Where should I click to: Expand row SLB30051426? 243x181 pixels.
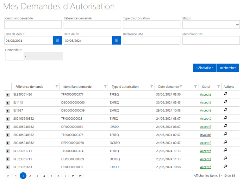pos(8,95)
